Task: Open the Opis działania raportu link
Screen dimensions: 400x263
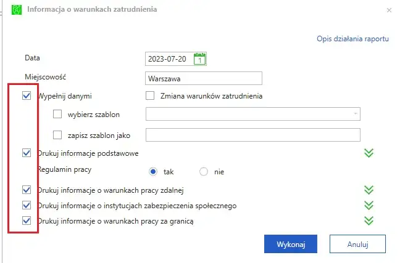Action: point(352,39)
